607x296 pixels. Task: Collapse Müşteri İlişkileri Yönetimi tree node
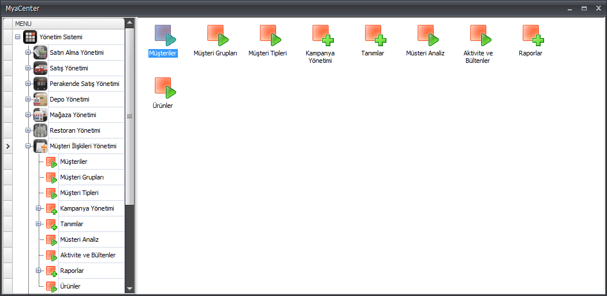click(x=28, y=146)
